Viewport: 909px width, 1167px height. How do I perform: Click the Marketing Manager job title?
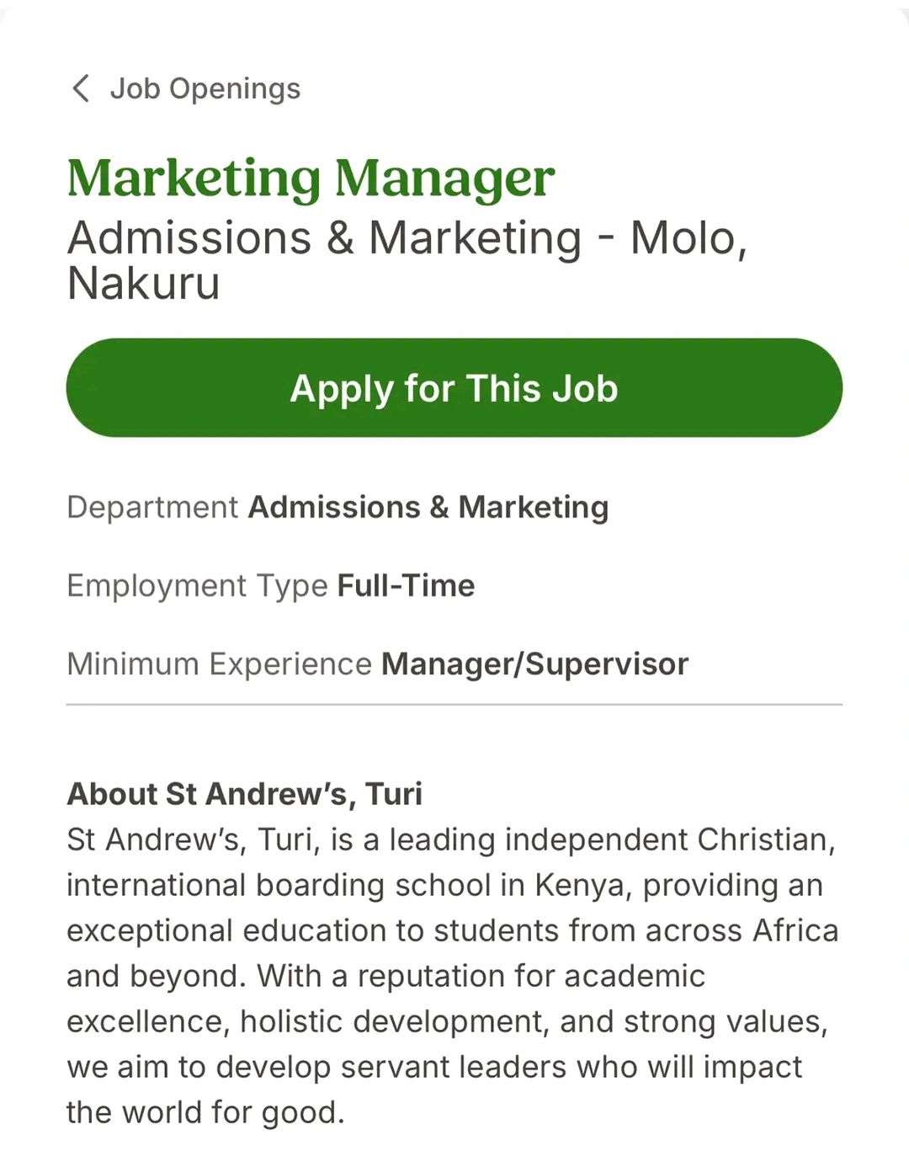(x=311, y=179)
